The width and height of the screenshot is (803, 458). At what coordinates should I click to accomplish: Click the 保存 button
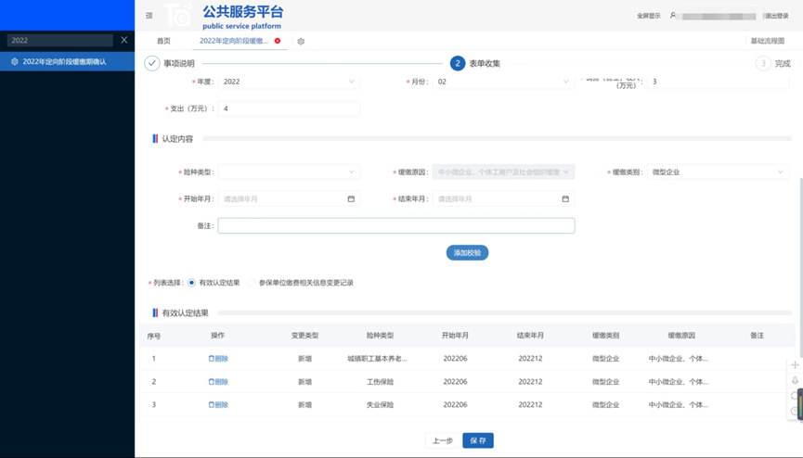(x=478, y=440)
